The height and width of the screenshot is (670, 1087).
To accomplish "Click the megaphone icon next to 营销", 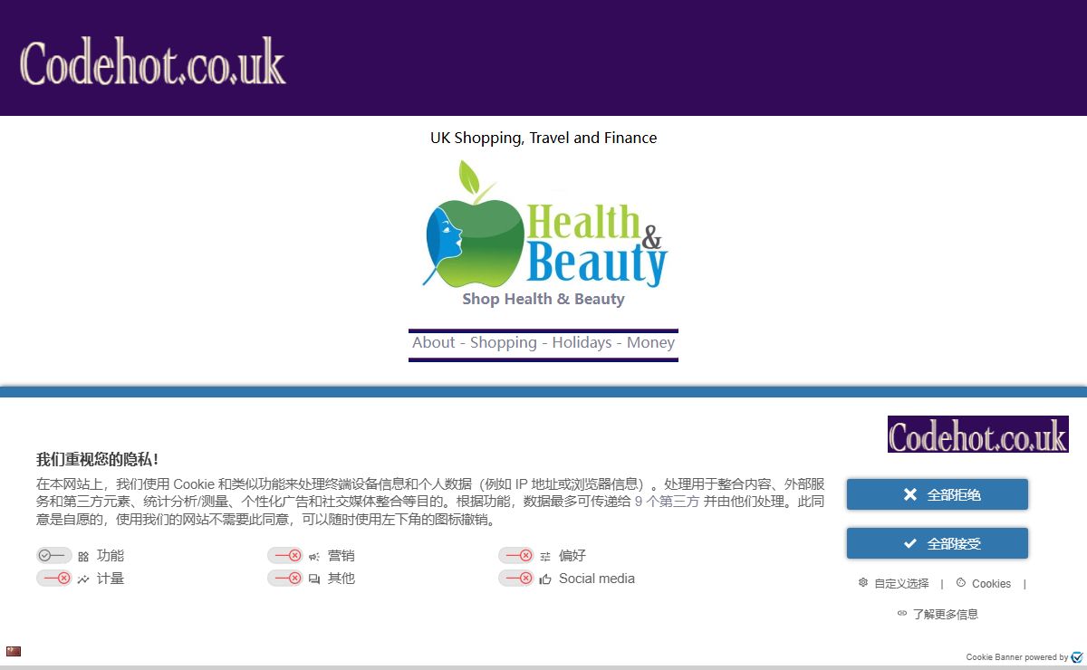I will pyautogui.click(x=314, y=557).
